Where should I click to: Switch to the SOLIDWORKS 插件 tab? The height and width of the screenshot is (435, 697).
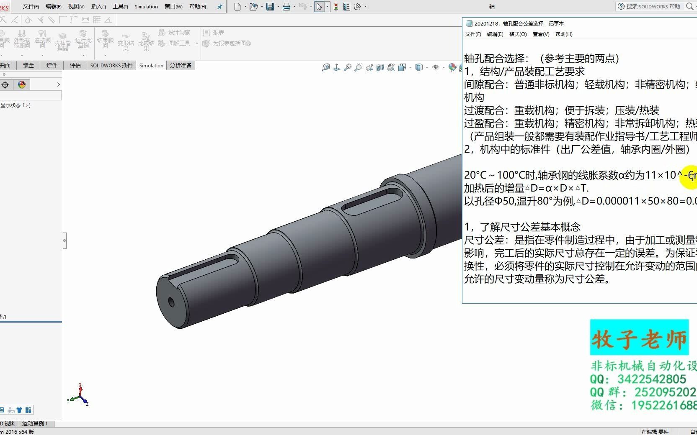(x=111, y=65)
